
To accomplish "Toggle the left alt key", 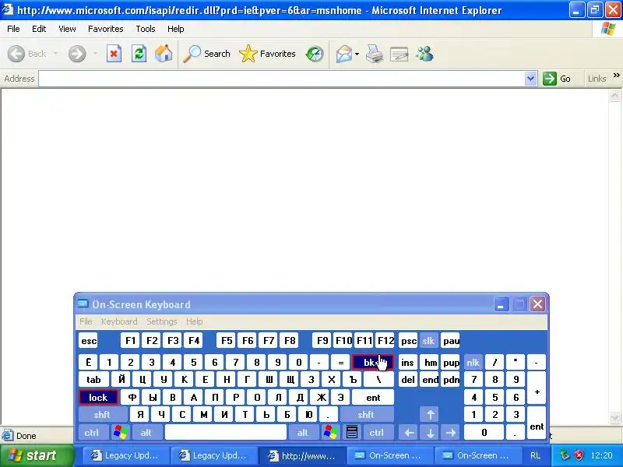I will click(x=146, y=433).
